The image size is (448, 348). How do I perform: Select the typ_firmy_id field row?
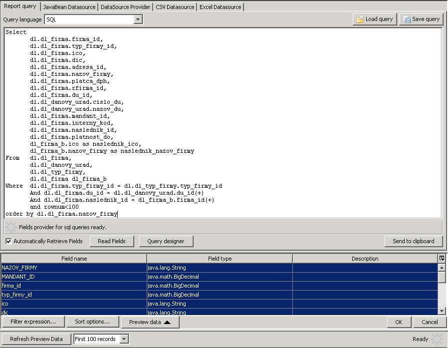coord(220,295)
